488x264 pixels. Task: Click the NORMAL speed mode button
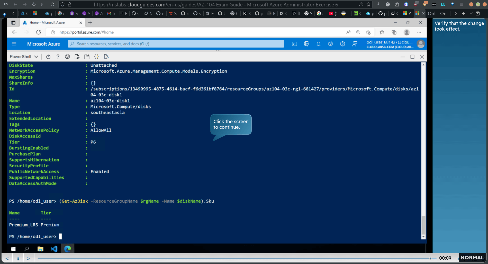coord(472,258)
